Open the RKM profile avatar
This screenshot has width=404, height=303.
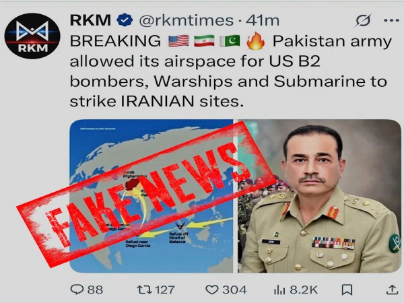coord(32,36)
